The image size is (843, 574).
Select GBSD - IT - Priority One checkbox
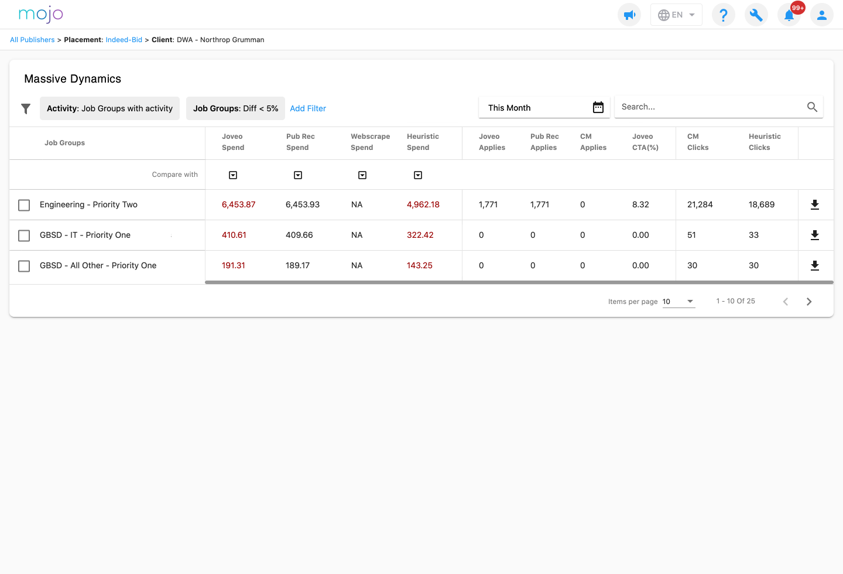pyautogui.click(x=24, y=235)
